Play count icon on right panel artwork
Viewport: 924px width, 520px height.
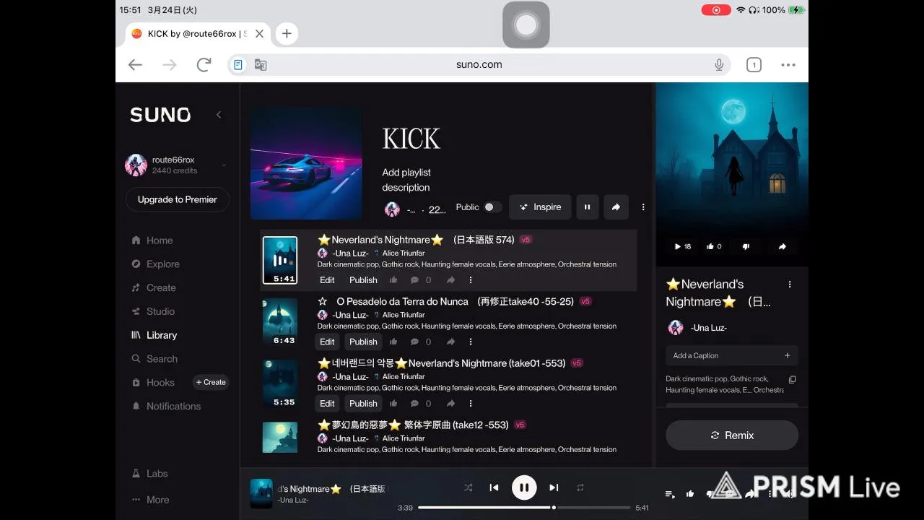pos(683,246)
